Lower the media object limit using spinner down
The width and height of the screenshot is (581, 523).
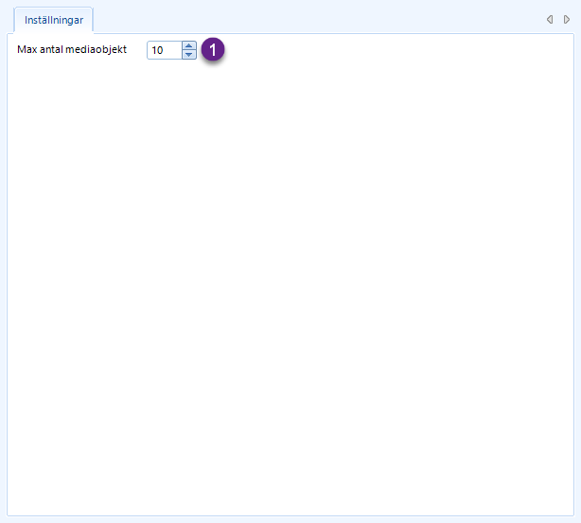click(189, 55)
